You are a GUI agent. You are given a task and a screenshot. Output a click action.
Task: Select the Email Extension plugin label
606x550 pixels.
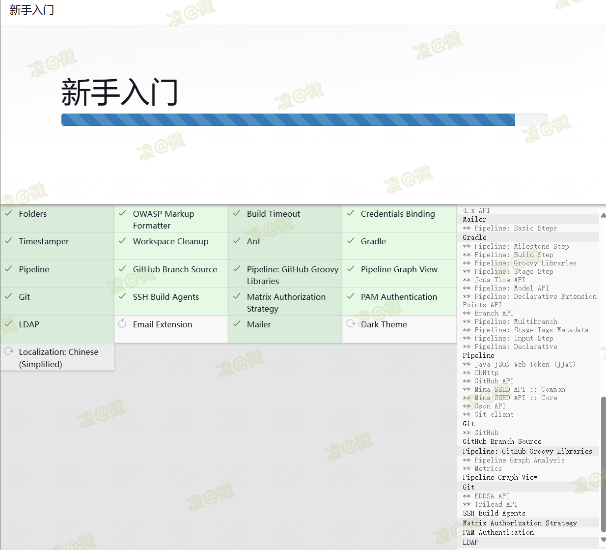(163, 324)
